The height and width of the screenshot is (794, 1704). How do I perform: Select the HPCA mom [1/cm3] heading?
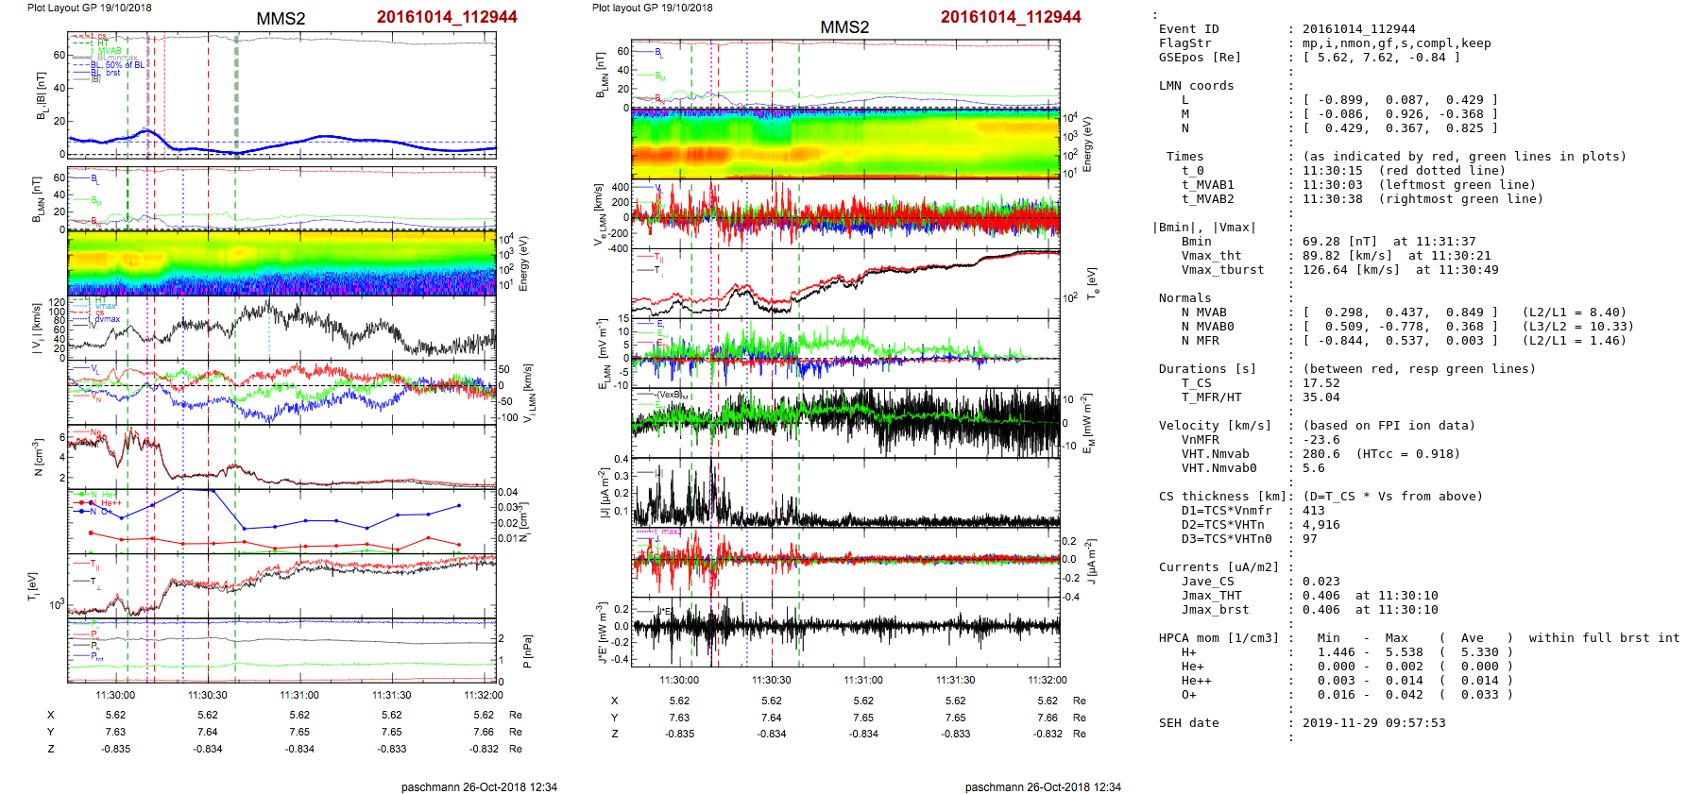(1218, 638)
